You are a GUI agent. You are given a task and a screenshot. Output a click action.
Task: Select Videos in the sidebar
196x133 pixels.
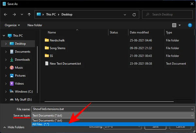[19, 83]
